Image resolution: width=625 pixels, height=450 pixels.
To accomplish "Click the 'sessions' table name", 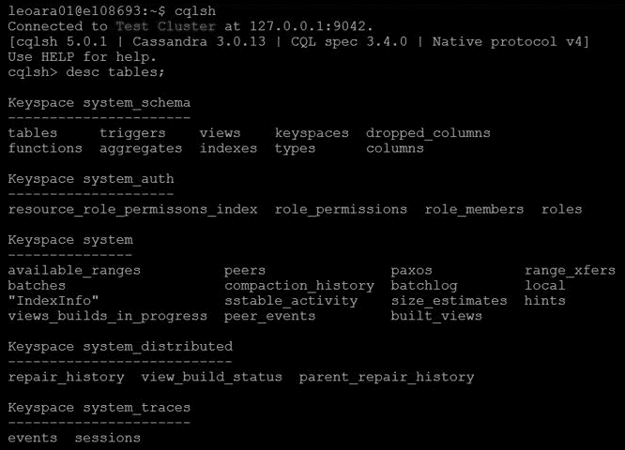I will pos(108,438).
